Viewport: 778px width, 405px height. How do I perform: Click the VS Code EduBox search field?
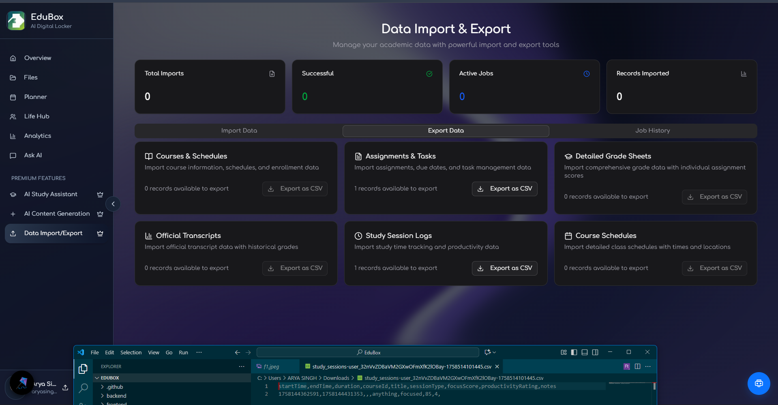(x=368, y=352)
